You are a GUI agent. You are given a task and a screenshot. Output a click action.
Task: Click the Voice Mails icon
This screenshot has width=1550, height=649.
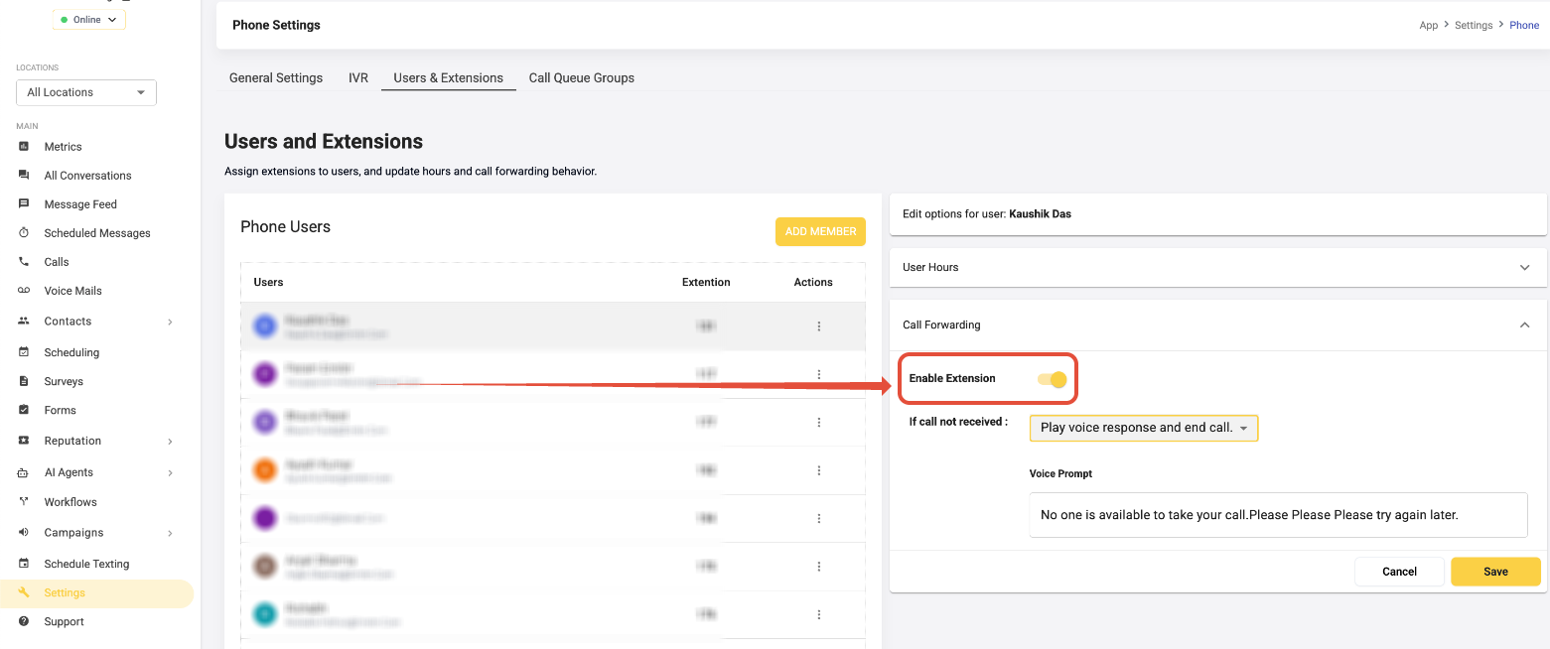click(24, 291)
